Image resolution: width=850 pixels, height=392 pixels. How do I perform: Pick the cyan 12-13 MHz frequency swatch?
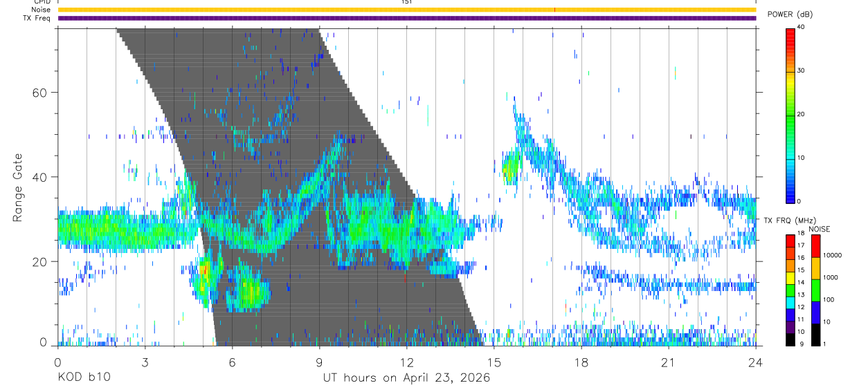[790, 303]
